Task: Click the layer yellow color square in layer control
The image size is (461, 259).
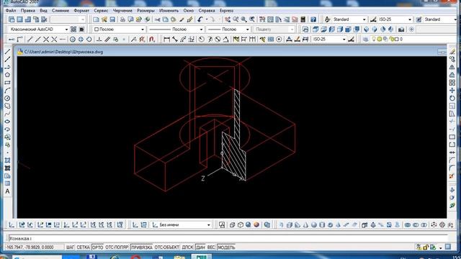Action: pos(397,39)
